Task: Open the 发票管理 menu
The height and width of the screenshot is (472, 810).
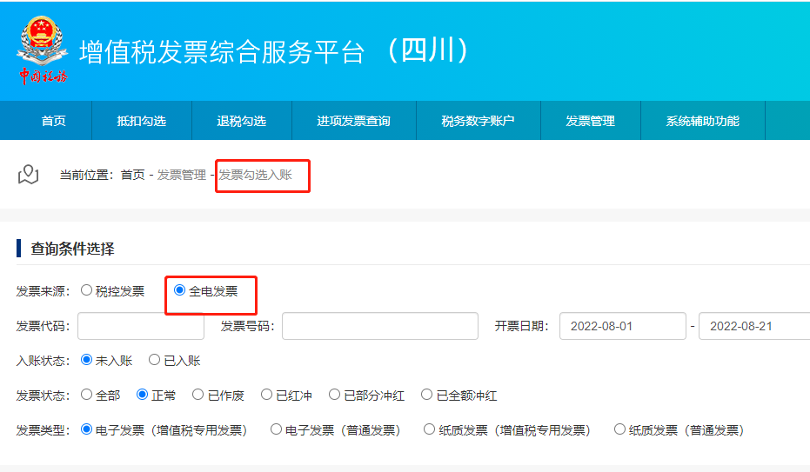Action: pyautogui.click(x=590, y=121)
